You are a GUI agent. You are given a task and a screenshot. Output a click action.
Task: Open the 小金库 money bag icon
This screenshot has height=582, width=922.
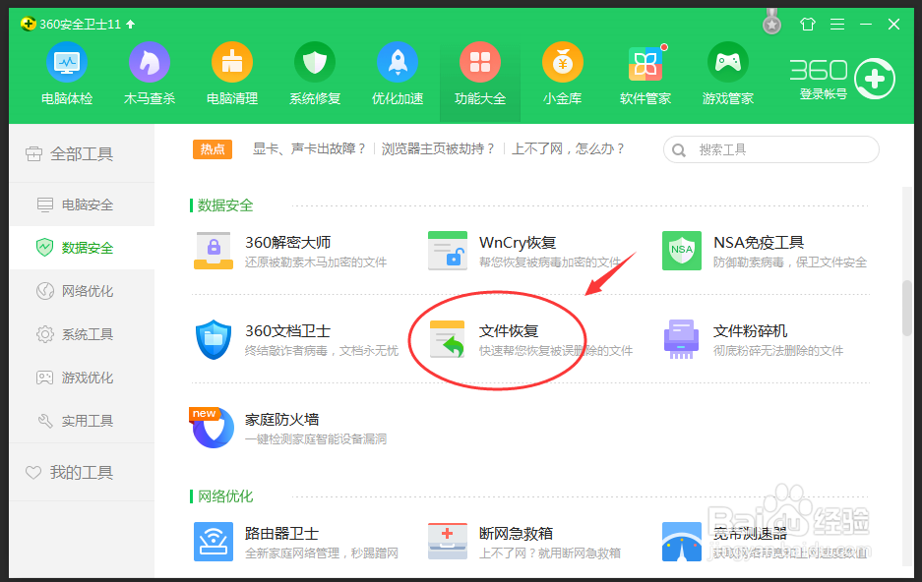click(563, 62)
